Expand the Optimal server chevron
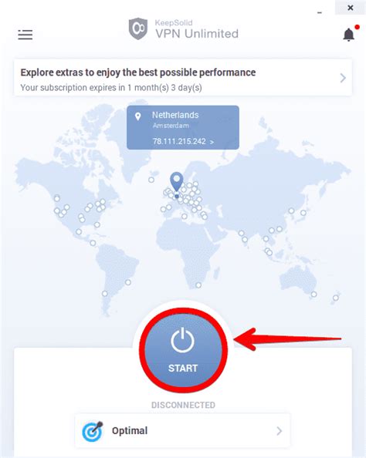This screenshot has height=458, width=366. (x=279, y=431)
